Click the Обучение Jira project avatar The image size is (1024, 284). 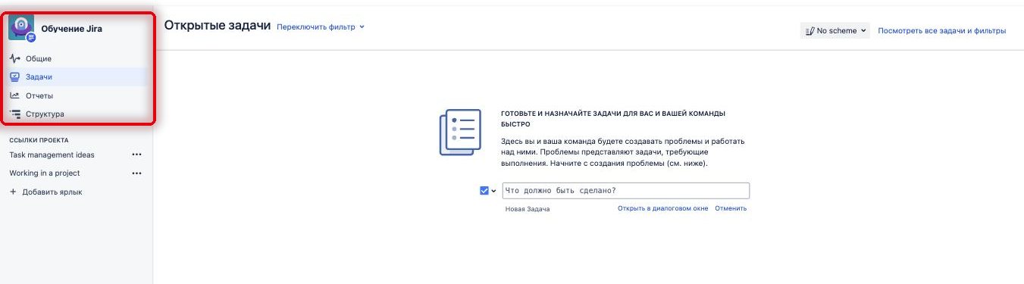pos(21,27)
